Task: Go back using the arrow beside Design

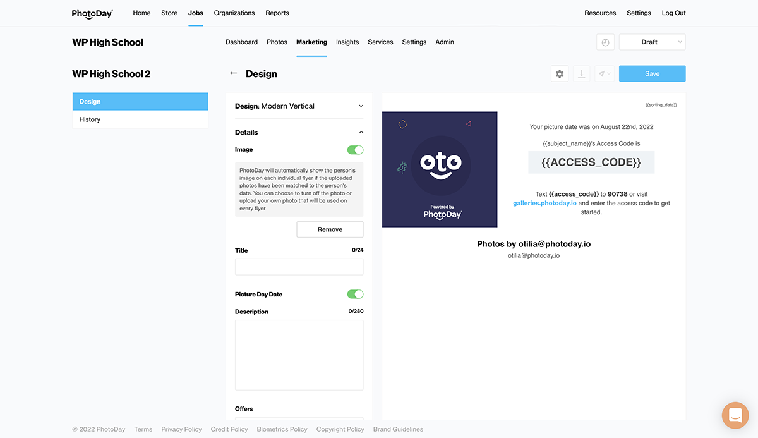Action: [x=233, y=73]
